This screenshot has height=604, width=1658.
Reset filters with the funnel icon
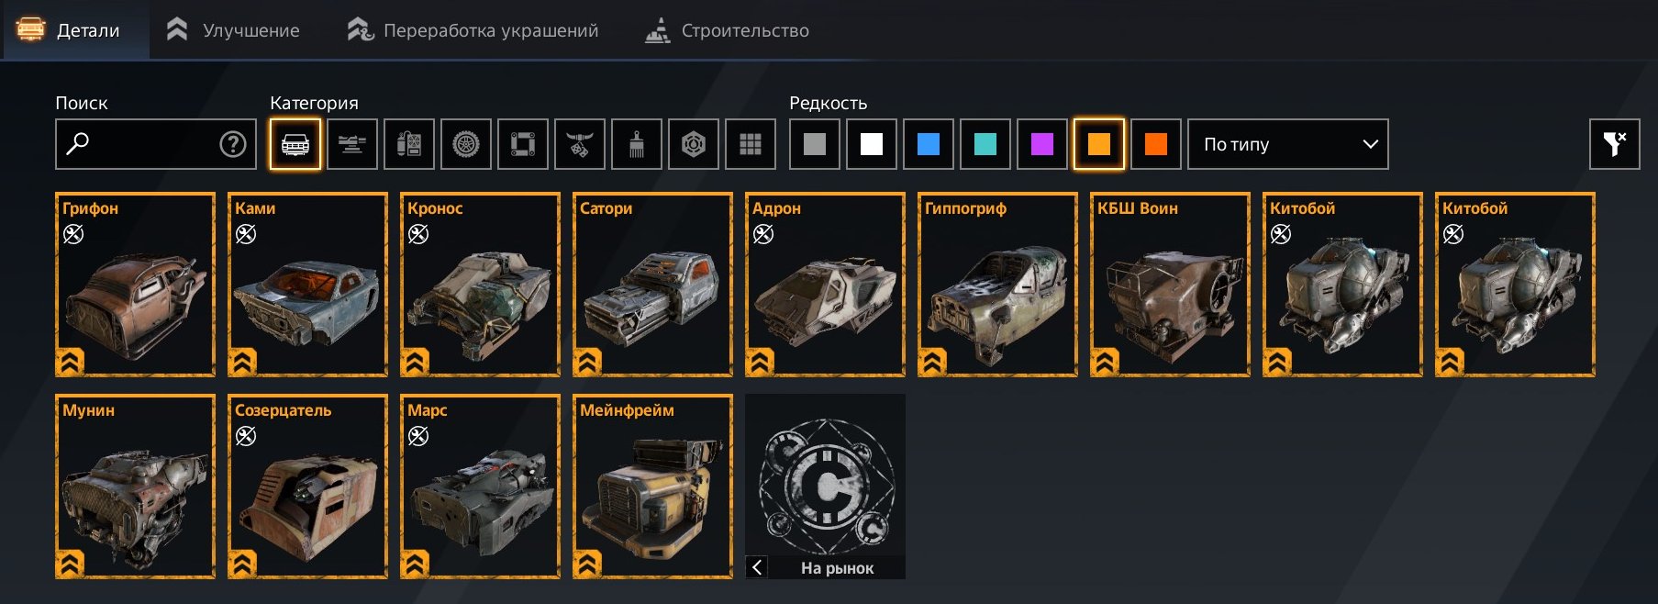click(1615, 144)
